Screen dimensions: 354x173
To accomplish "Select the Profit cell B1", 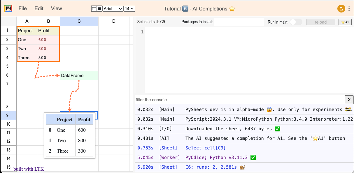I will click(x=48, y=31).
